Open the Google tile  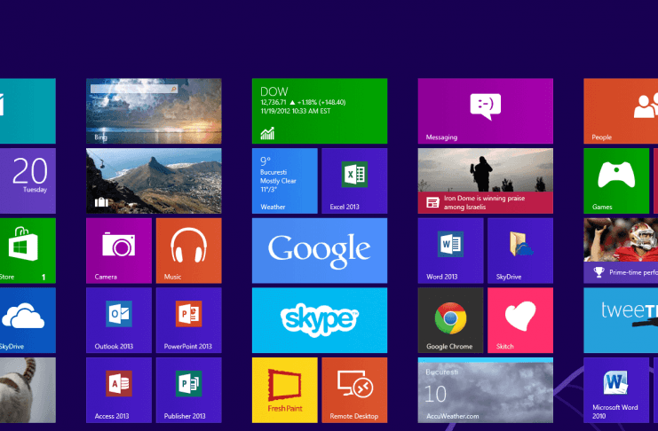click(x=320, y=250)
